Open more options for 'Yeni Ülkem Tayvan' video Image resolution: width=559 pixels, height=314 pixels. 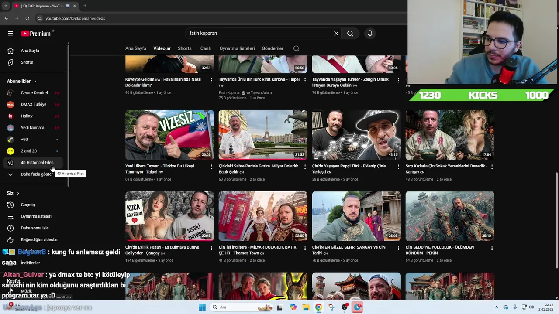coord(212,167)
